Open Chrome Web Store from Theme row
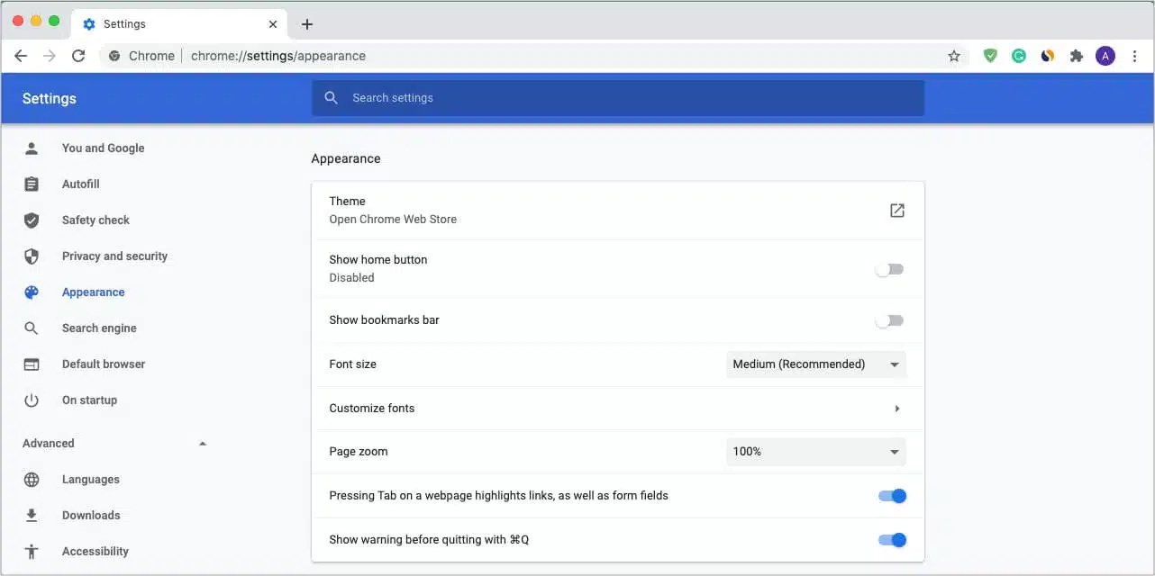The image size is (1155, 576). 897,210
